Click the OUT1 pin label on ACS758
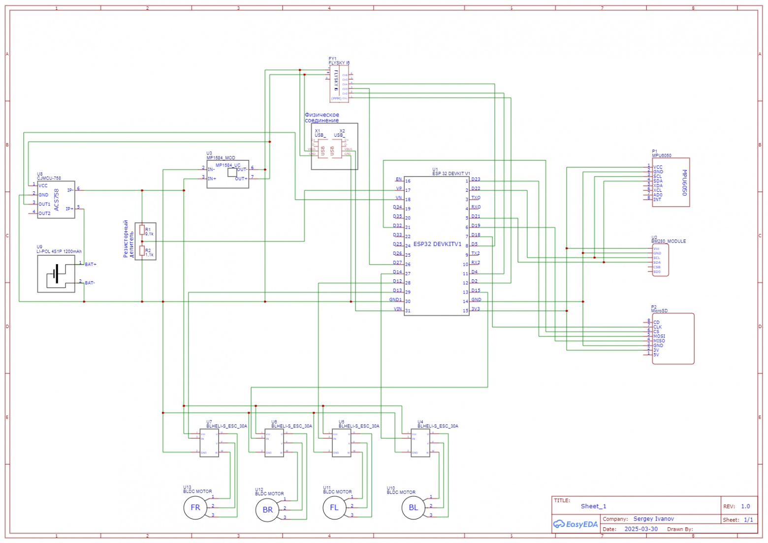The image size is (768, 543). point(44,204)
